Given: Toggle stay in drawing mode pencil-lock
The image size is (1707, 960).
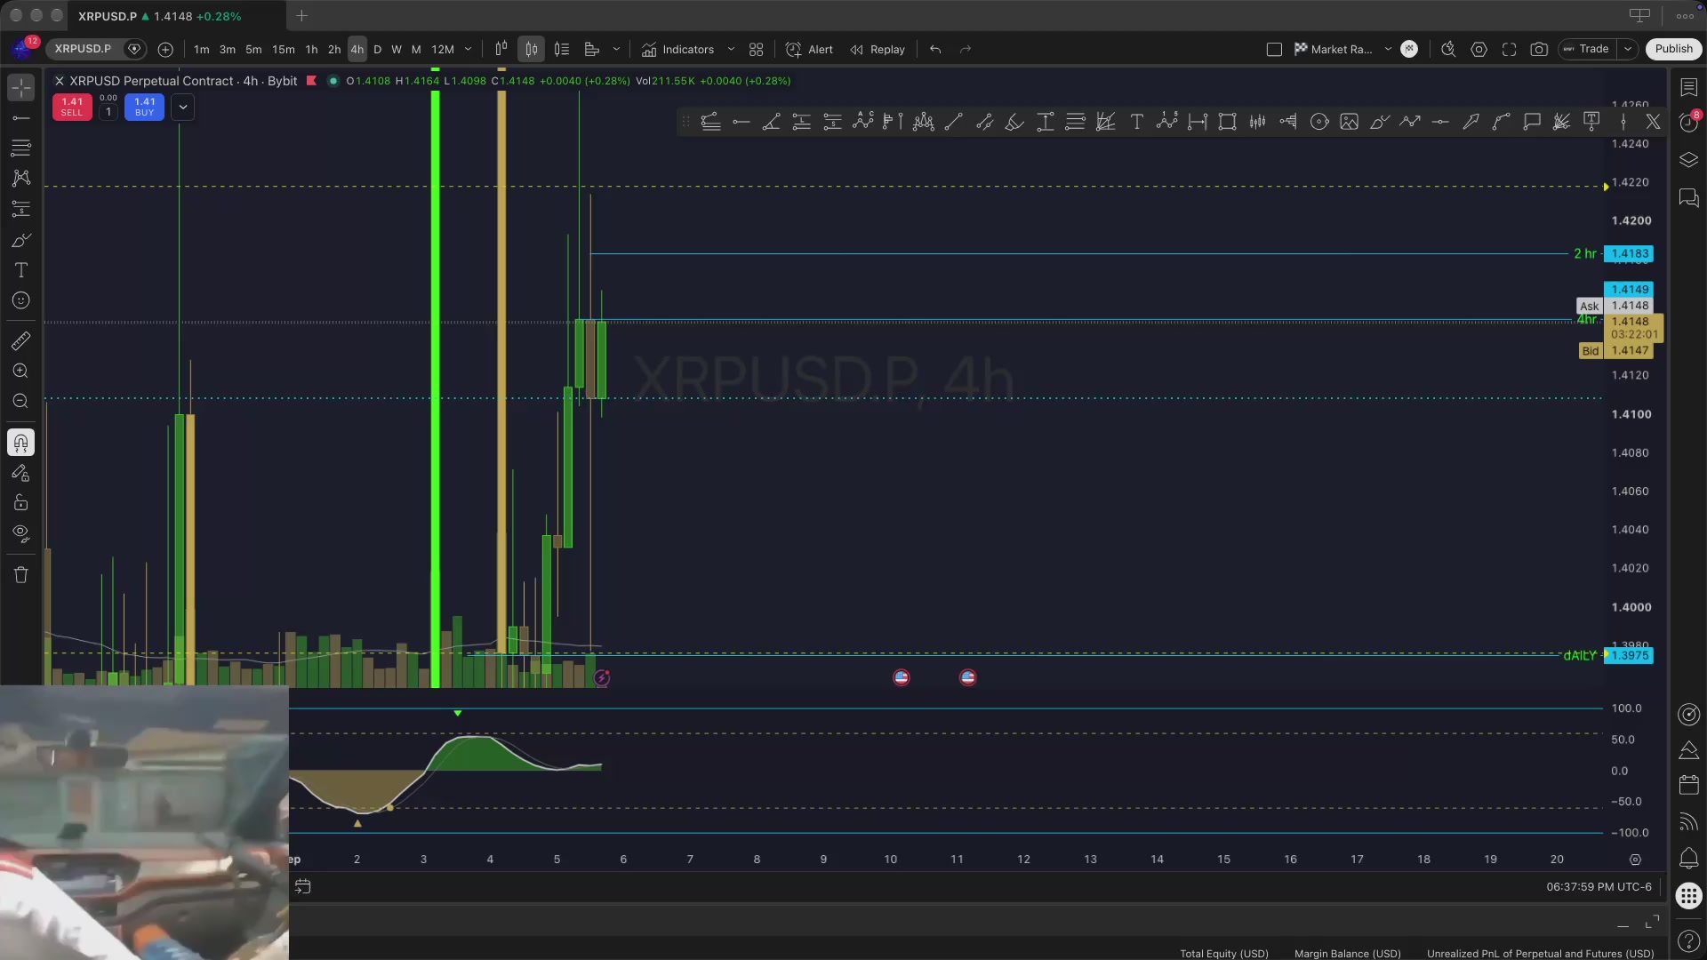Looking at the screenshot, I should 21,473.
